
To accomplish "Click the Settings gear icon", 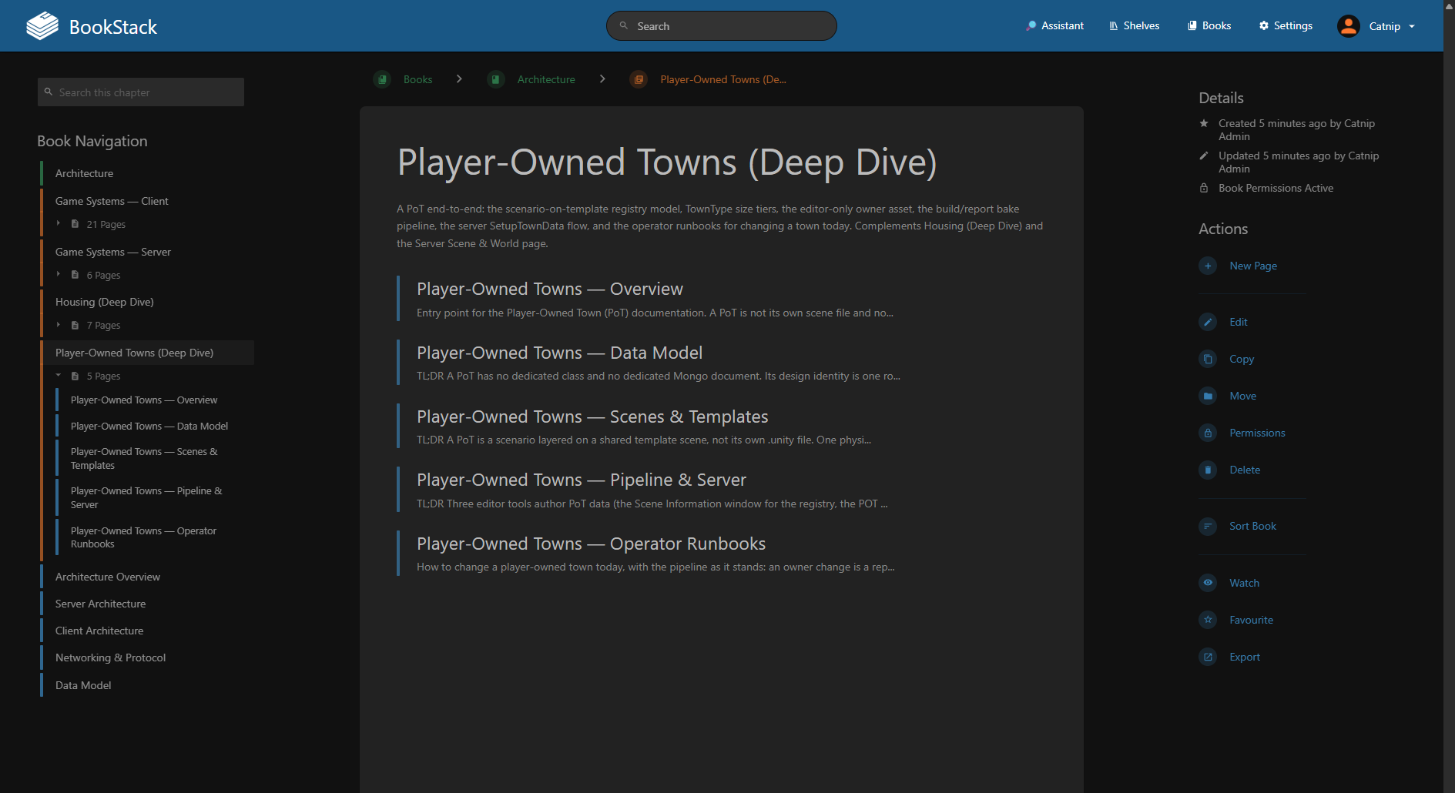I will 1263,26.
